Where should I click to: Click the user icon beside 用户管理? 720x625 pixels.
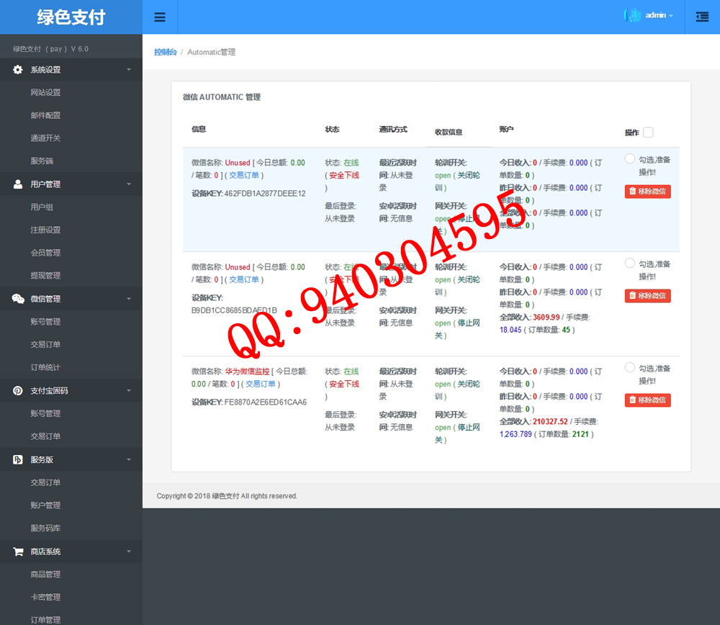click(x=18, y=184)
